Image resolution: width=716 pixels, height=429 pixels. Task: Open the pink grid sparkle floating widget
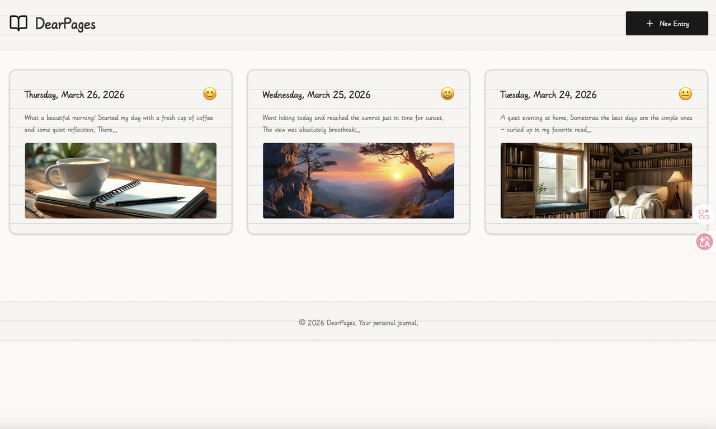[x=704, y=214]
